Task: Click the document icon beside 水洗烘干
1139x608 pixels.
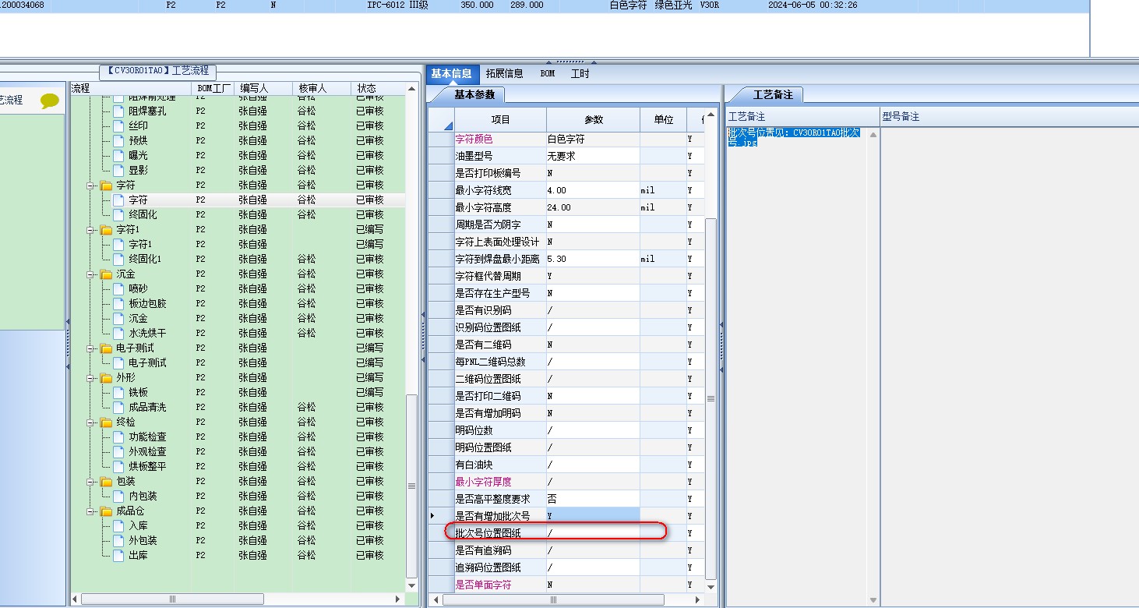Action: [118, 334]
